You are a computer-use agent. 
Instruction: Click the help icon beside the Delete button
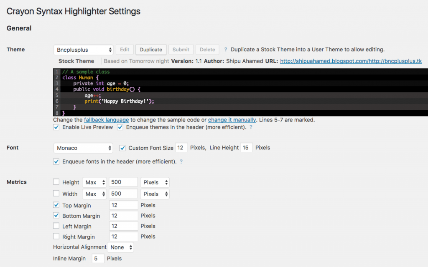[x=226, y=50]
